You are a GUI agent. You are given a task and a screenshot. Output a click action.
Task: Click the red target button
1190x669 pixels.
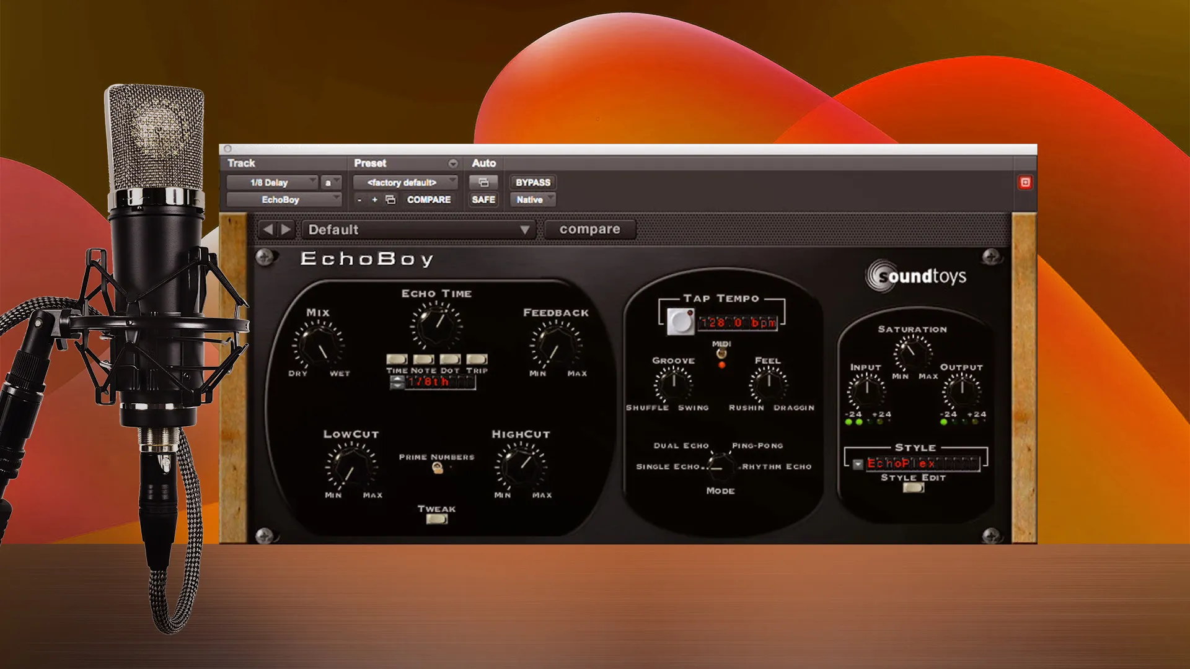click(x=1025, y=182)
